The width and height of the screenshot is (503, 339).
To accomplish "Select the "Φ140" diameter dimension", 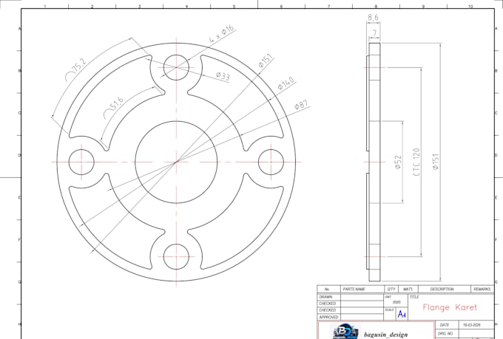I will click(x=286, y=83).
